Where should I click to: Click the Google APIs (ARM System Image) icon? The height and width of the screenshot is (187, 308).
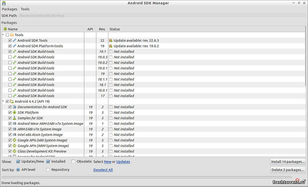coord(14,146)
